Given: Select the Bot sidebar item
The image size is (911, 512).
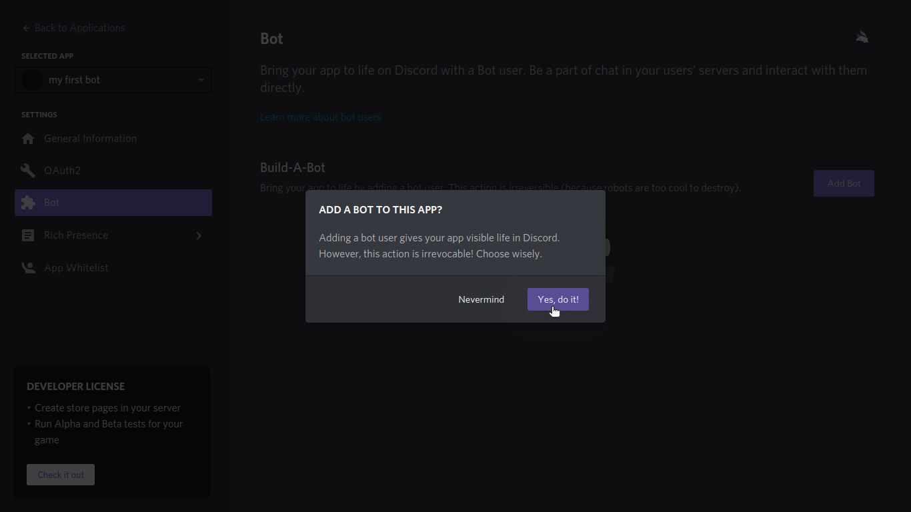Looking at the screenshot, I should click(113, 203).
